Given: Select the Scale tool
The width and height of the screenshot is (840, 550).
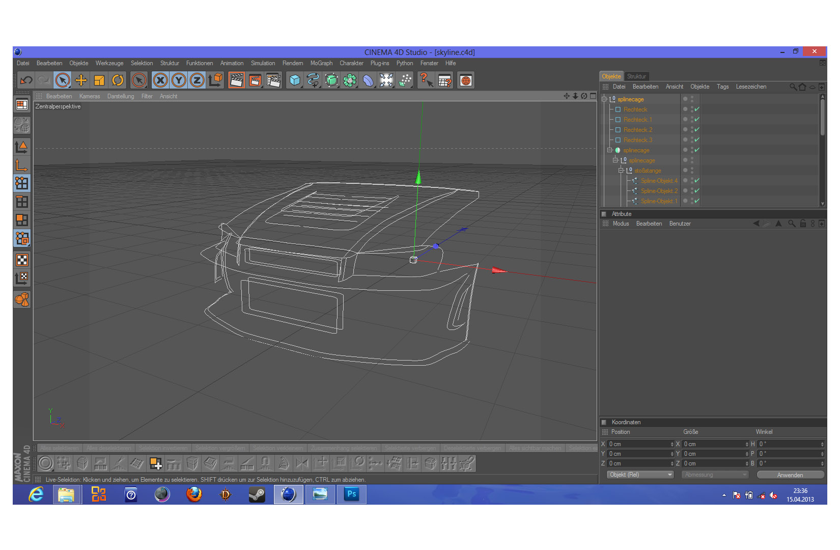Looking at the screenshot, I should [99, 80].
